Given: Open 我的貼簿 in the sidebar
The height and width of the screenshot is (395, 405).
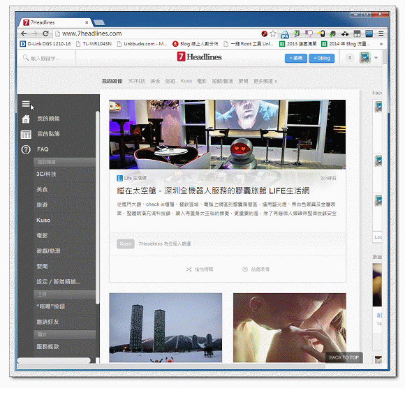Looking at the screenshot, I should (x=49, y=134).
